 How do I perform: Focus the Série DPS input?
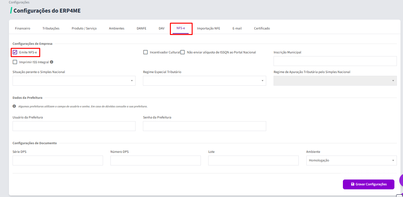tap(58, 160)
